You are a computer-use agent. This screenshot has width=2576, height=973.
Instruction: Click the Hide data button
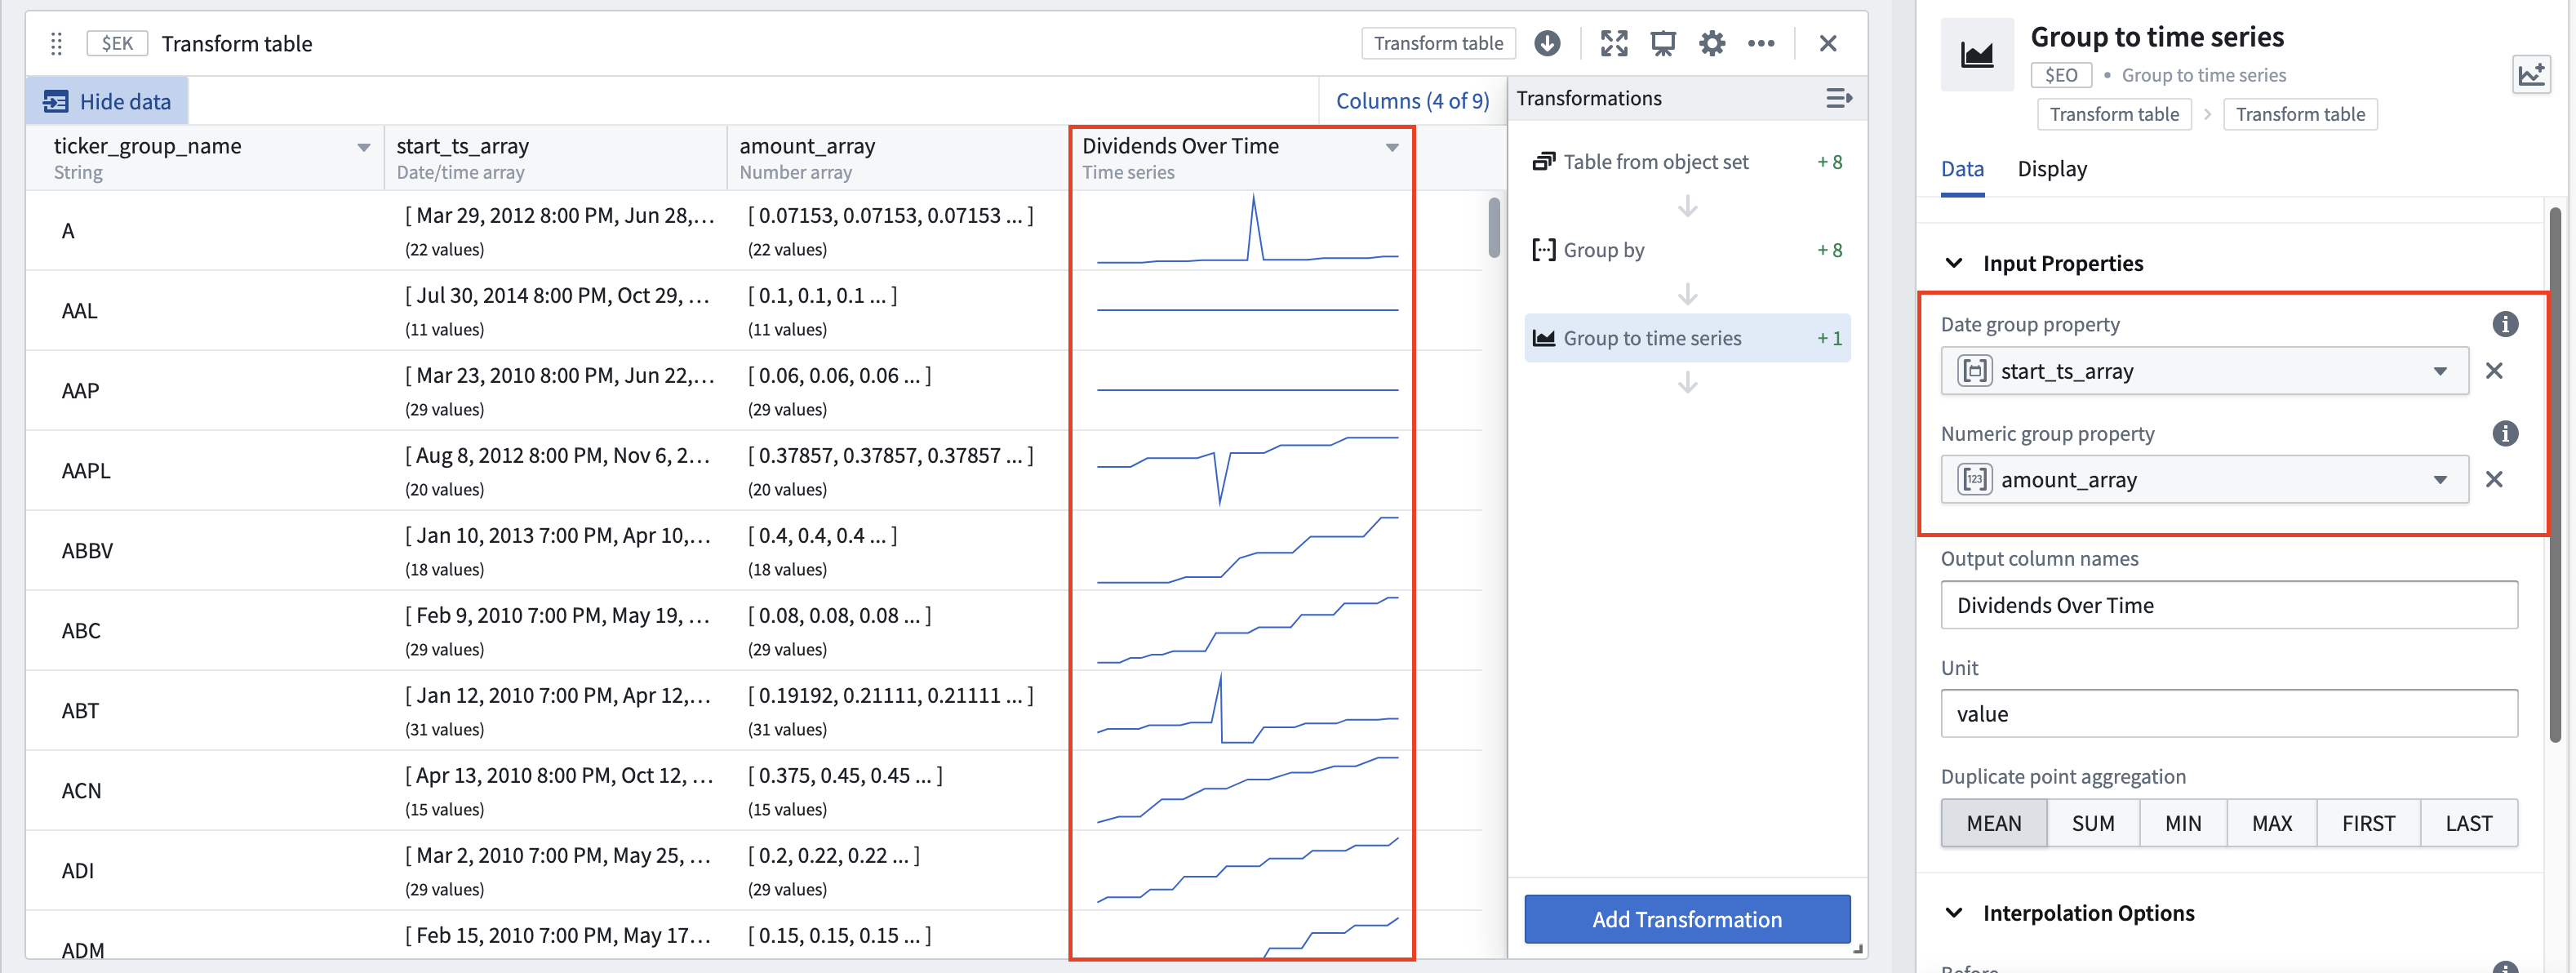click(107, 101)
